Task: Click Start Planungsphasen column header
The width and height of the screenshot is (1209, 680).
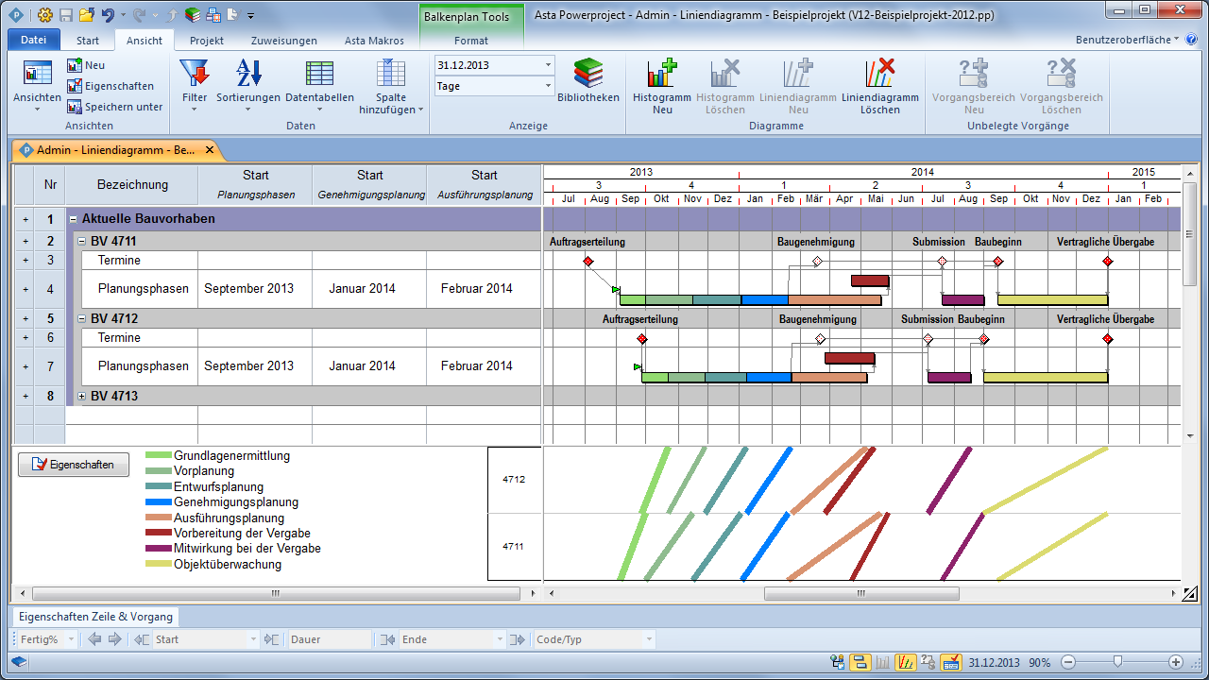Action: [x=255, y=185]
